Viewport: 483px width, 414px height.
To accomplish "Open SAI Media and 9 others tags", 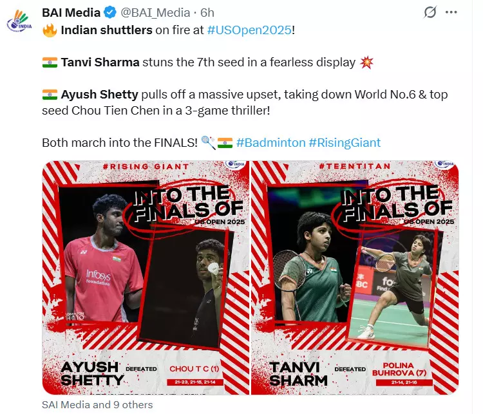I will click(97, 404).
